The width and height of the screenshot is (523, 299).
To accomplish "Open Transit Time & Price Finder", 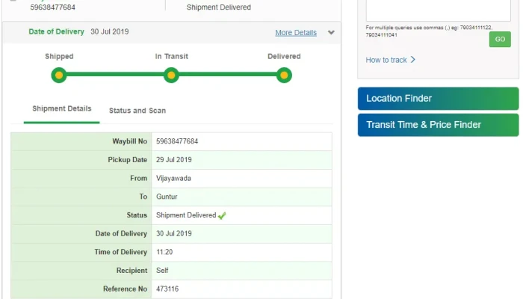I will [x=439, y=125].
